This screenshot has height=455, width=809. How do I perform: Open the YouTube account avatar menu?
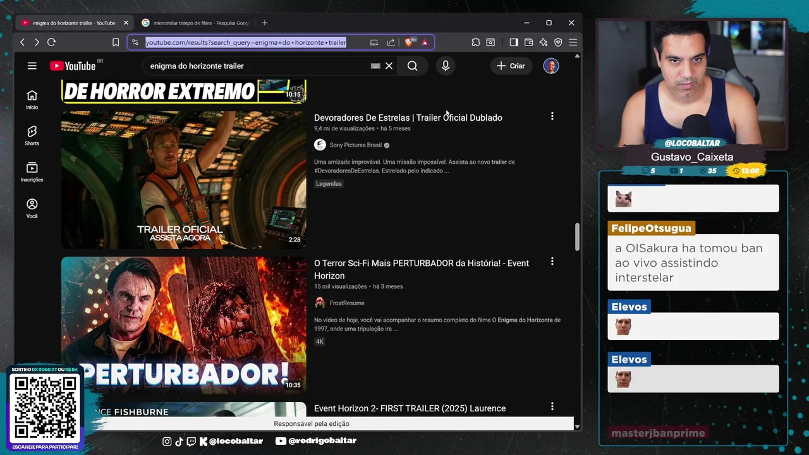point(551,66)
